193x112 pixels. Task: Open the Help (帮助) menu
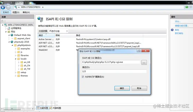26,12
